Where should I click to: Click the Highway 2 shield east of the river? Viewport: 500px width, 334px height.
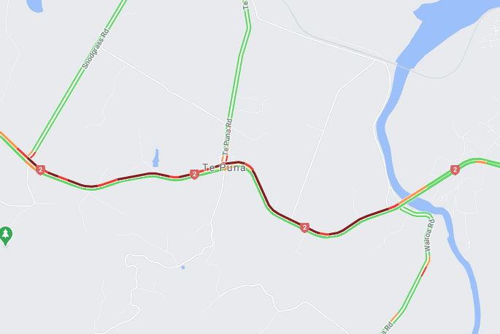(455, 170)
